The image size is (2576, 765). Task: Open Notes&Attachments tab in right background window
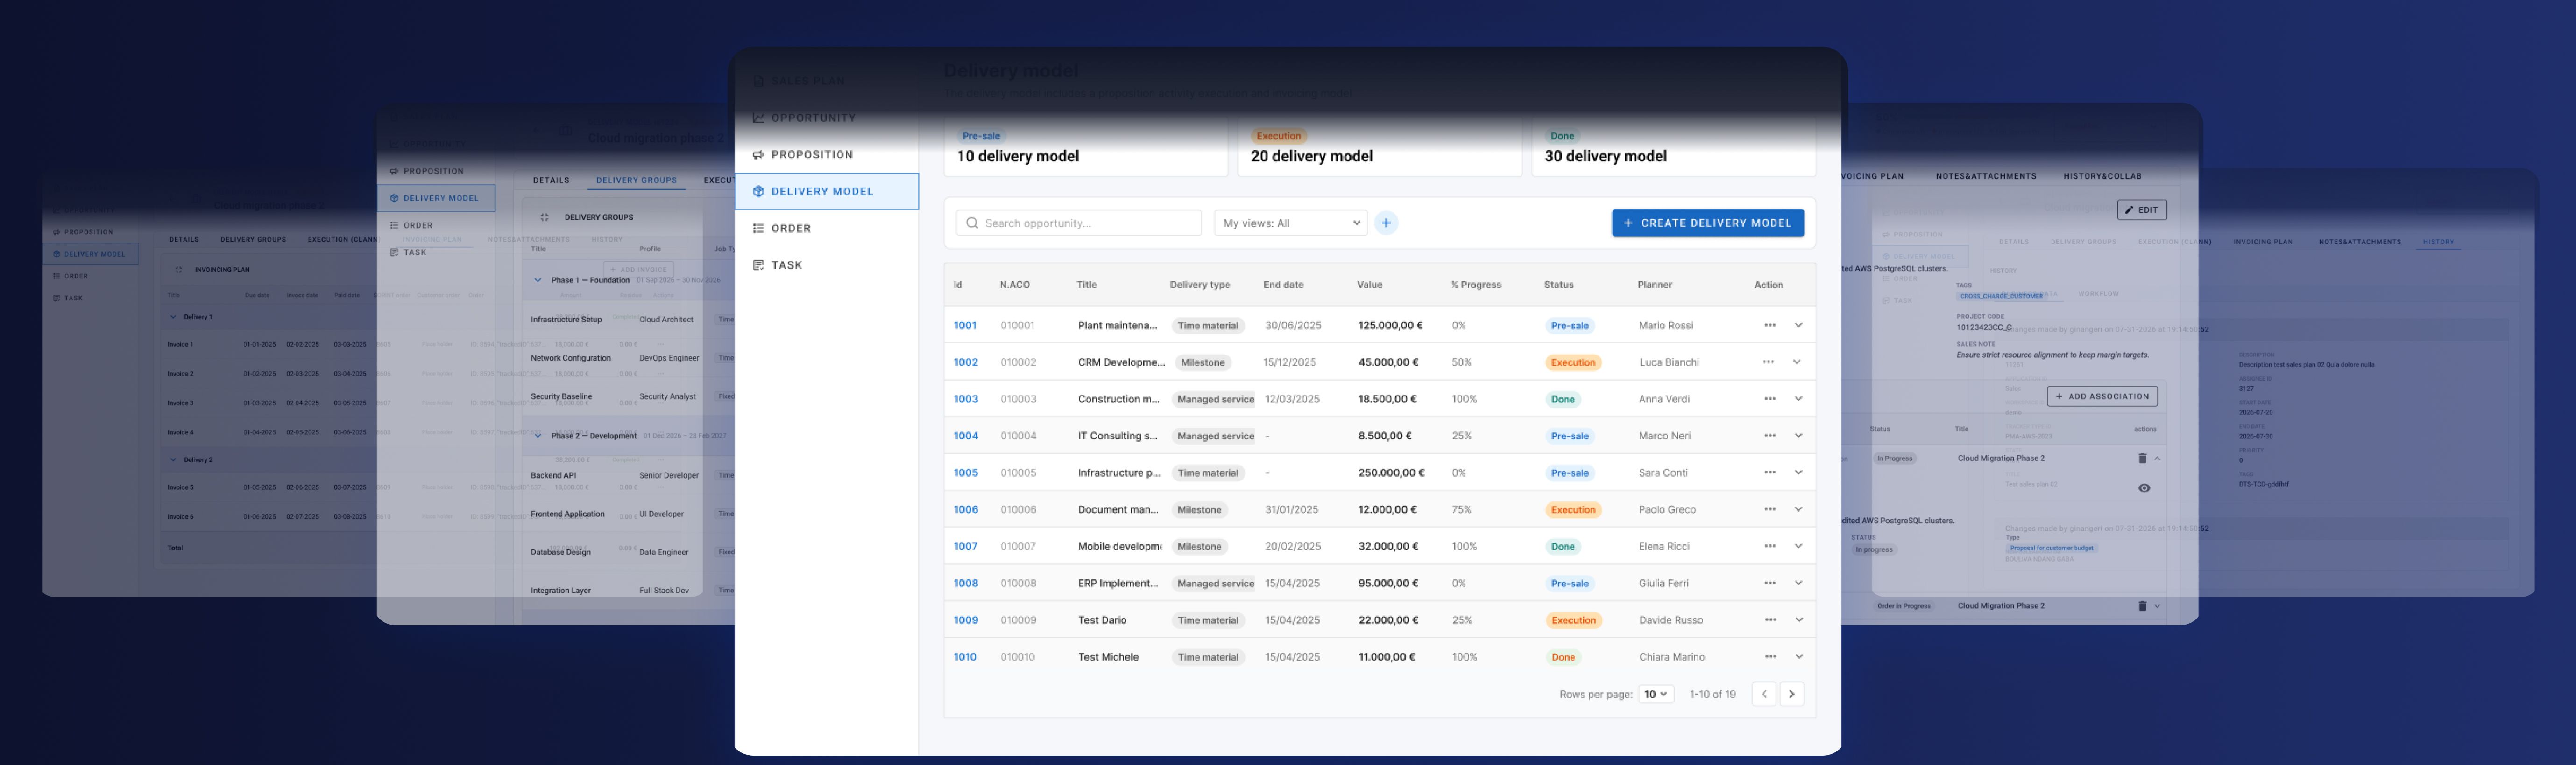[1986, 177]
